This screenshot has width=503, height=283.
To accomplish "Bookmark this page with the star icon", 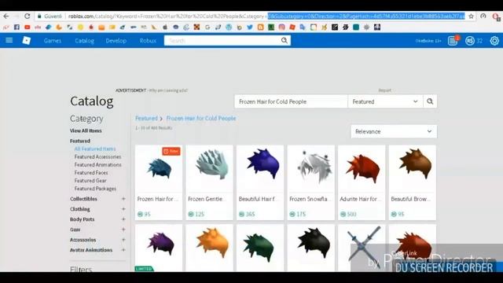I will coord(471,16).
